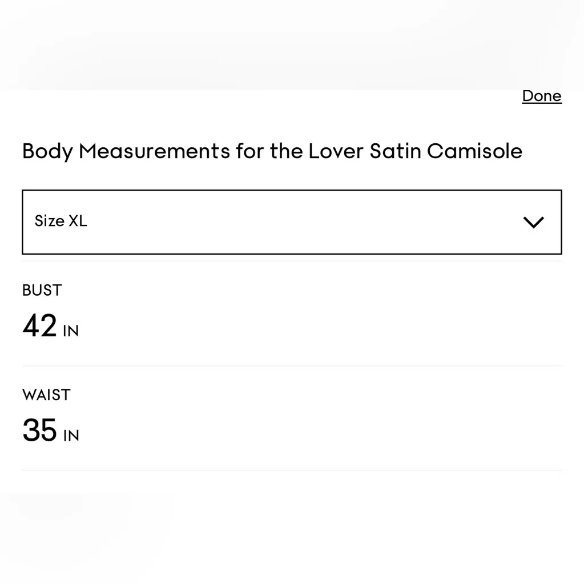Click the 35 waist measurement value

click(x=39, y=430)
